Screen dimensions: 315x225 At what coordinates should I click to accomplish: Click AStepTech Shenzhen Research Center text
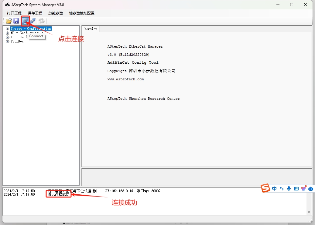(x=143, y=99)
